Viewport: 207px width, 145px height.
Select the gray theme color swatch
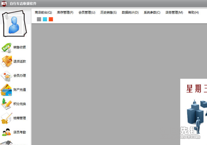[39, 19]
